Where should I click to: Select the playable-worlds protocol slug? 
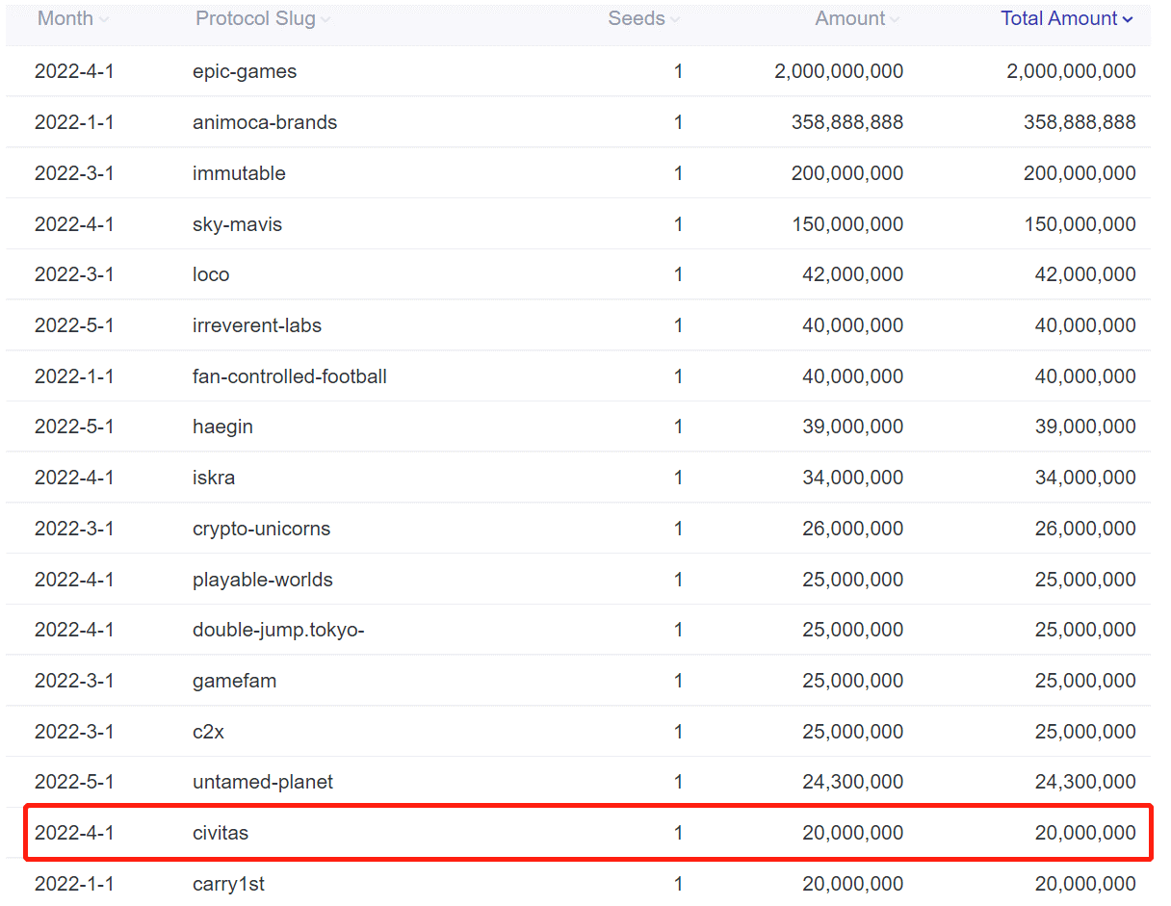(x=263, y=580)
